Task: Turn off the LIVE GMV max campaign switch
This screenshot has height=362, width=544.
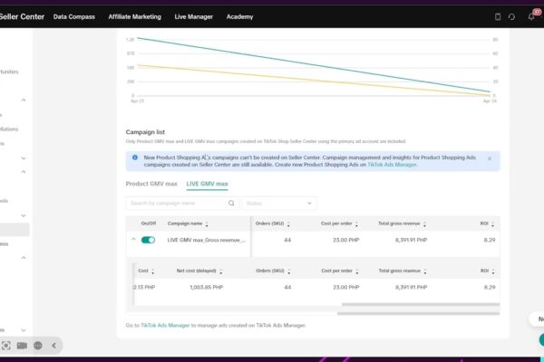Action: 148,240
